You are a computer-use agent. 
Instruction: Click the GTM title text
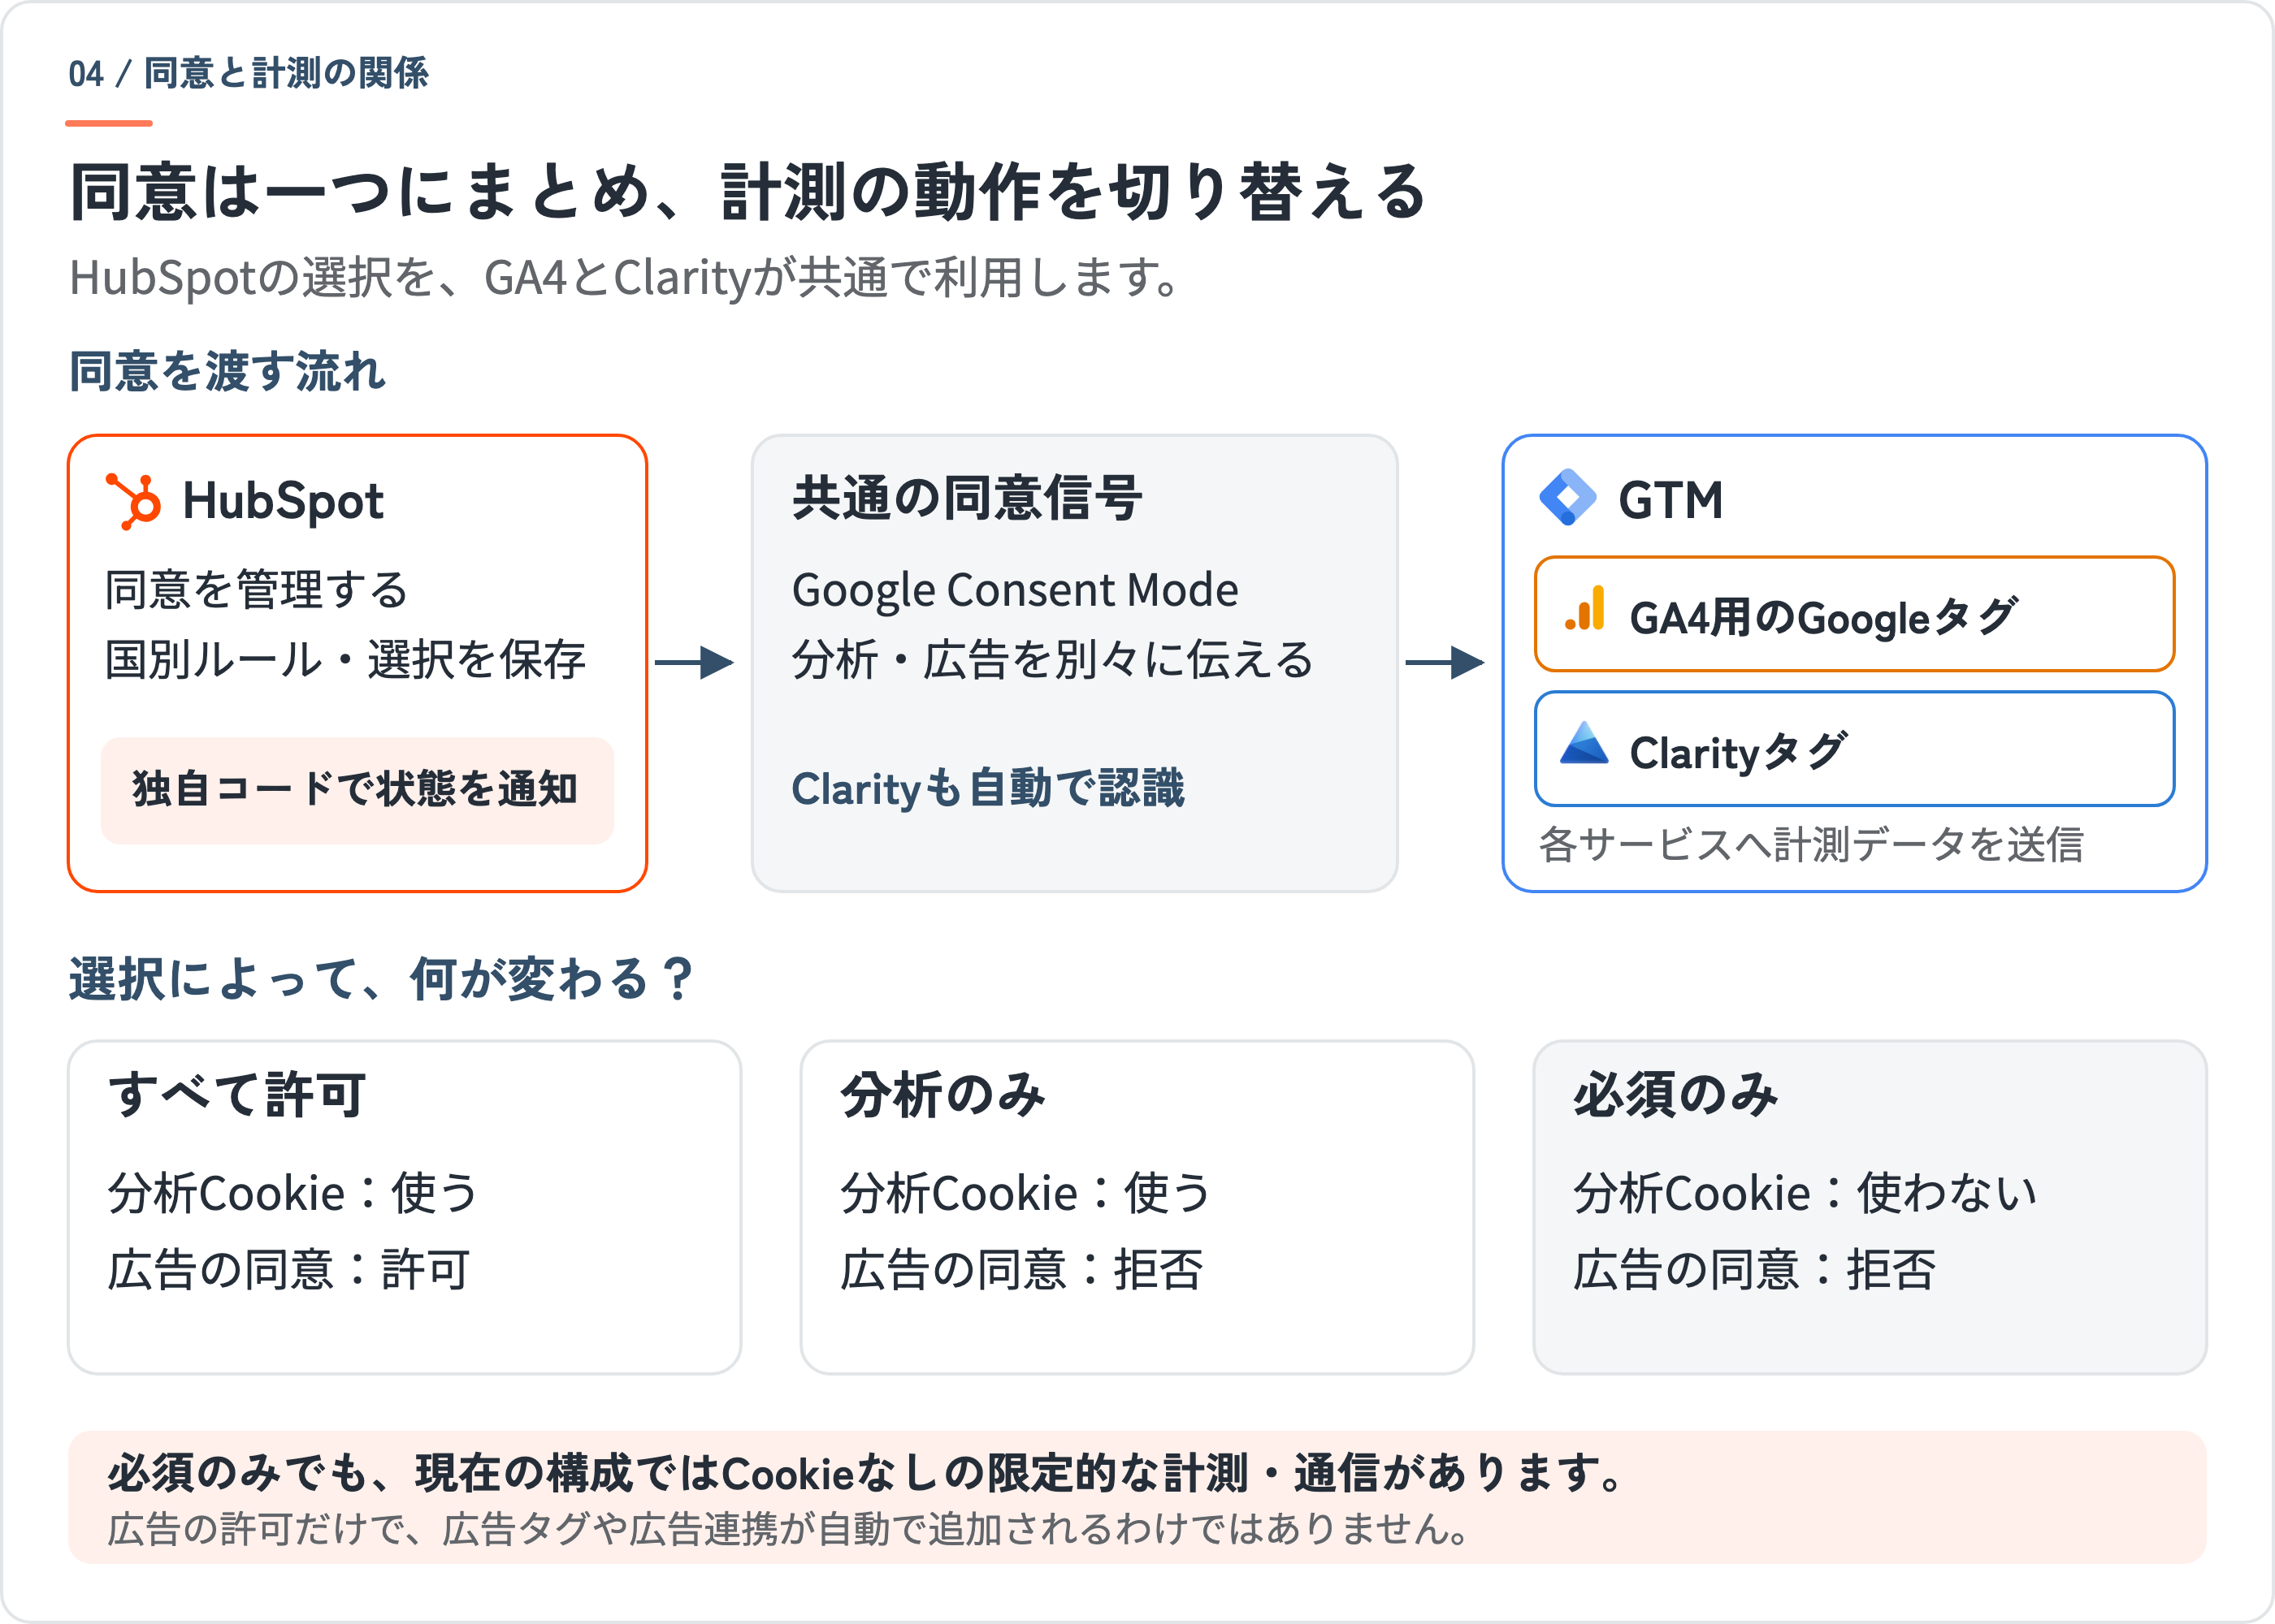[1670, 500]
